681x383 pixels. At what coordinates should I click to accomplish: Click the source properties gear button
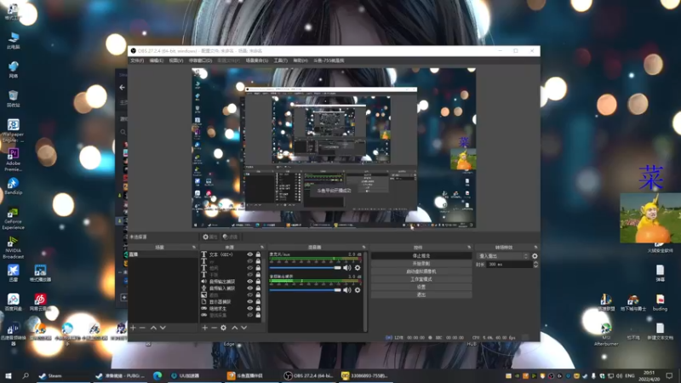click(209, 237)
